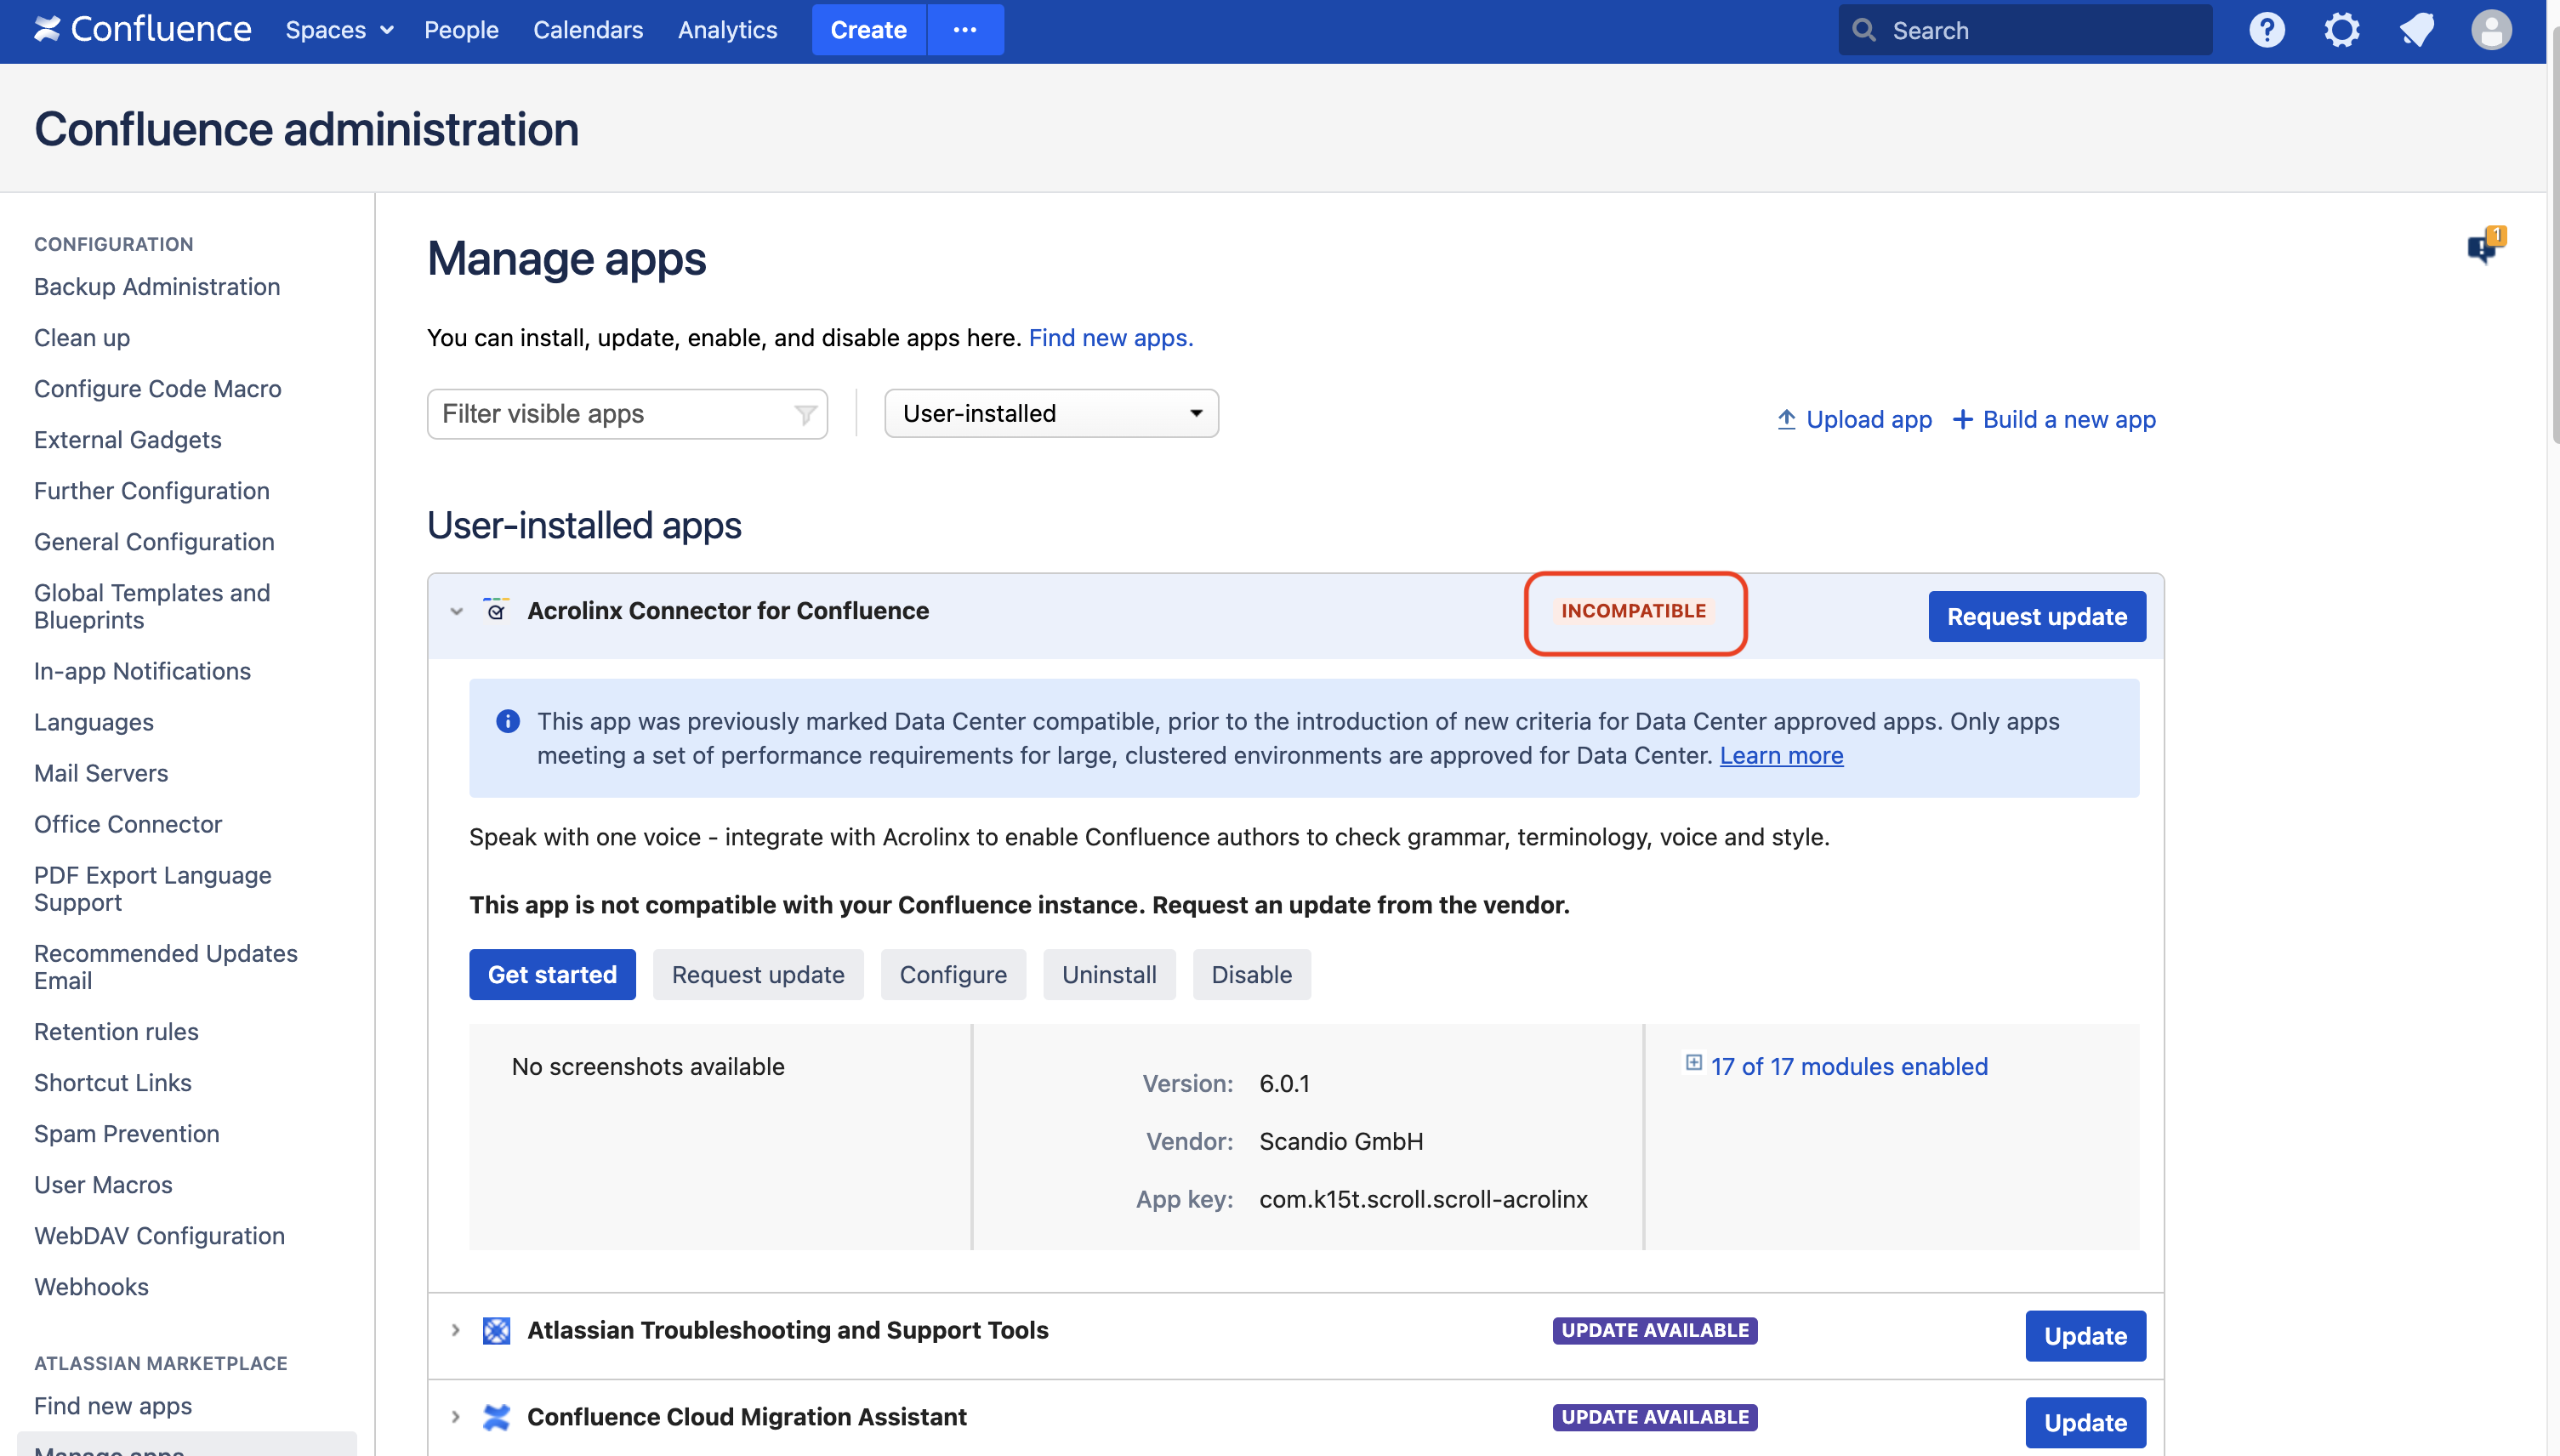Open People in top navigation
Image resolution: width=2560 pixels, height=1456 pixels.
(x=461, y=30)
